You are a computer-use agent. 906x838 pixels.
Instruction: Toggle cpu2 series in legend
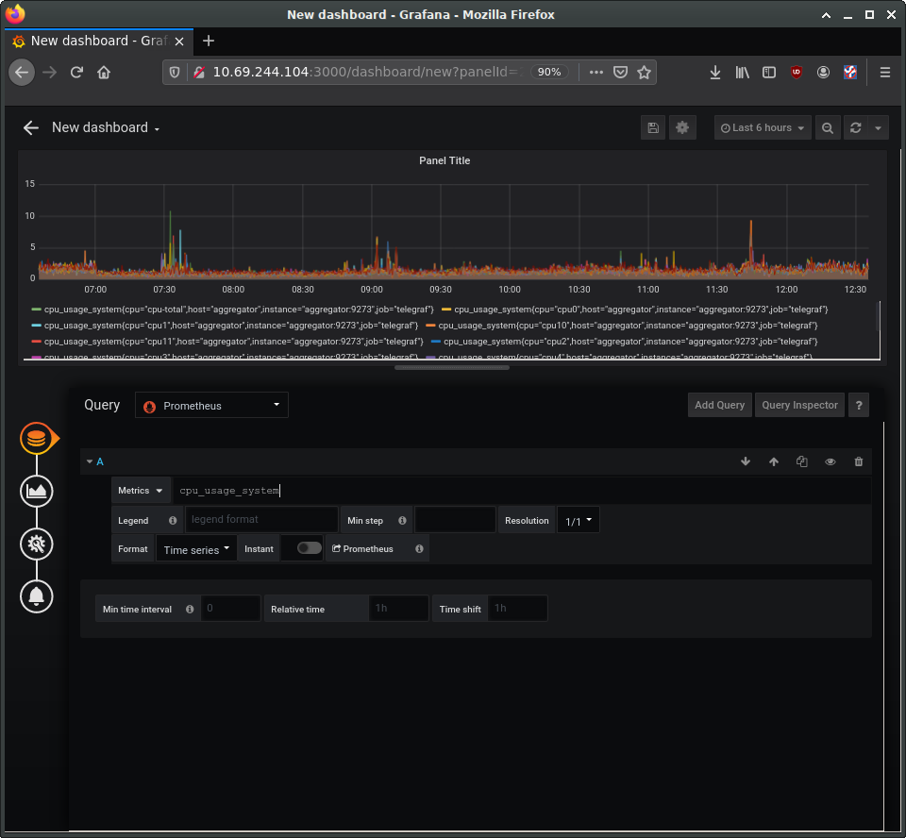pyautogui.click(x=630, y=342)
